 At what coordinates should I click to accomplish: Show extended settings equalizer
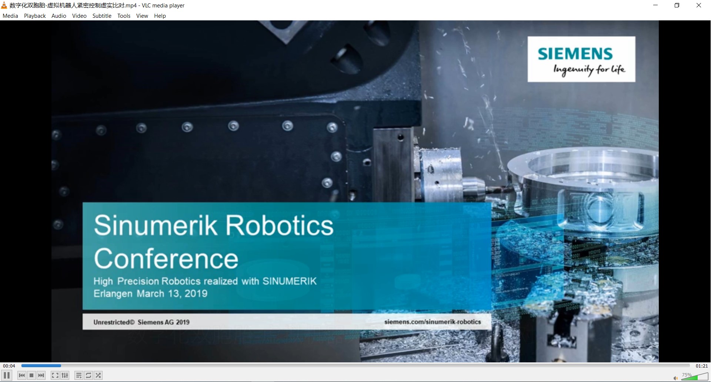pyautogui.click(x=65, y=375)
